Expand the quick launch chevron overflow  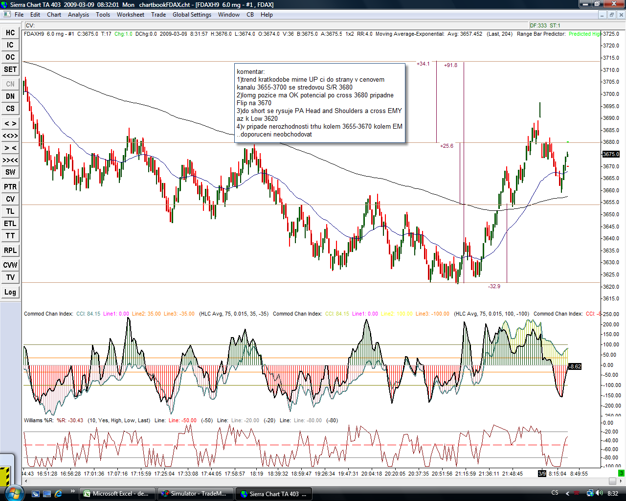point(73,491)
